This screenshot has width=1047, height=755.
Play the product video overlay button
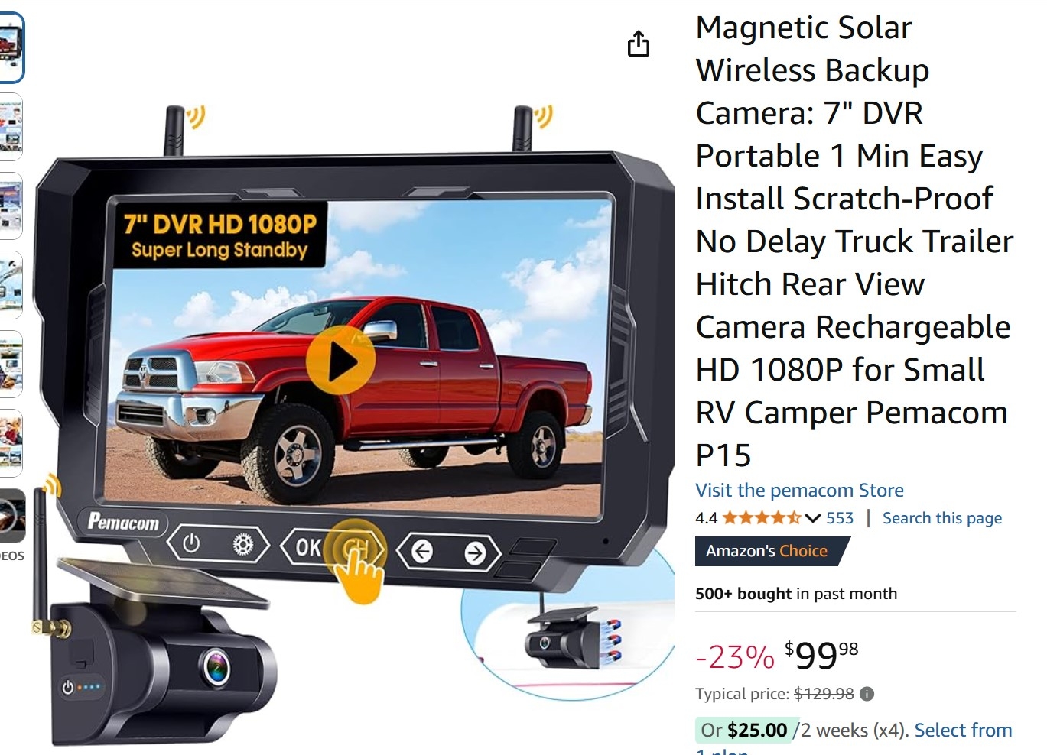tap(340, 361)
